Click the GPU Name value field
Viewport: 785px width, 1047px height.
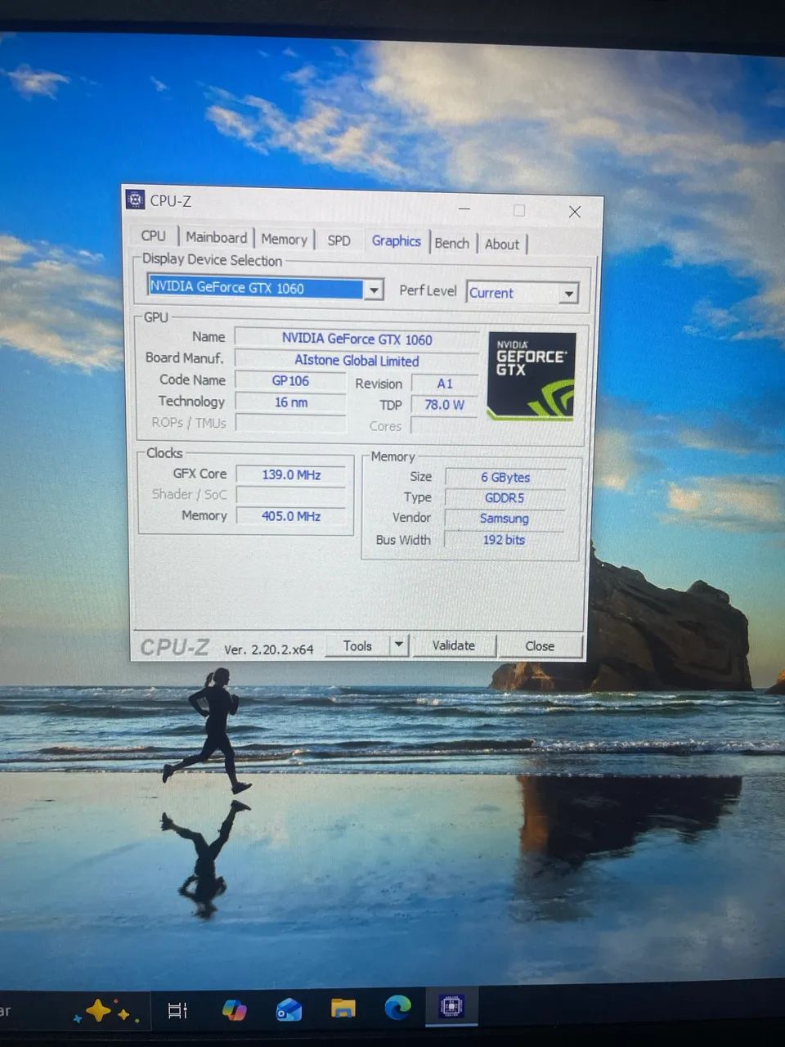(x=357, y=339)
